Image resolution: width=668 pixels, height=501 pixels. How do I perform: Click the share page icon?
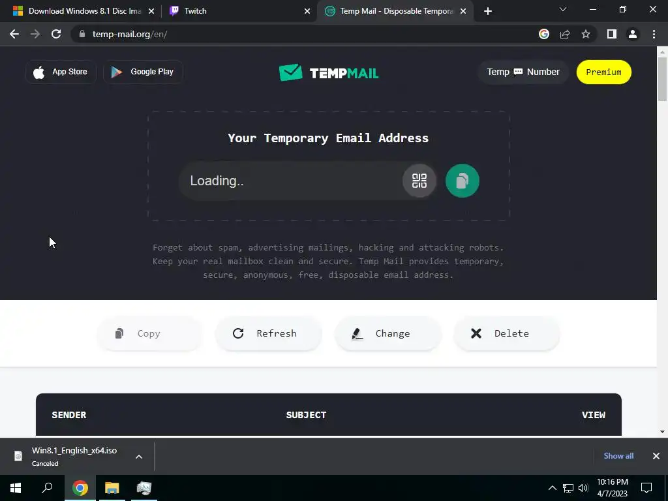click(x=565, y=34)
